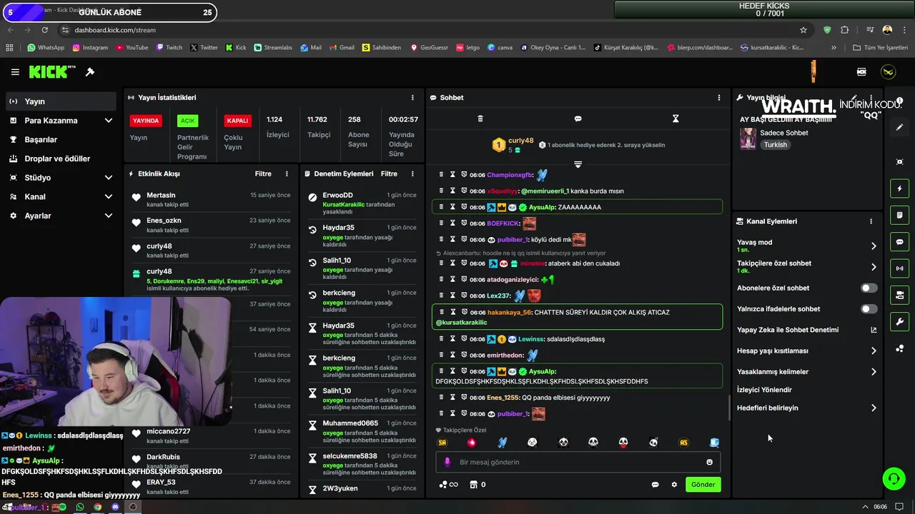The image size is (915, 514).
Task: Open the hamburger menu beside the Kick logo
Action: pos(15,72)
